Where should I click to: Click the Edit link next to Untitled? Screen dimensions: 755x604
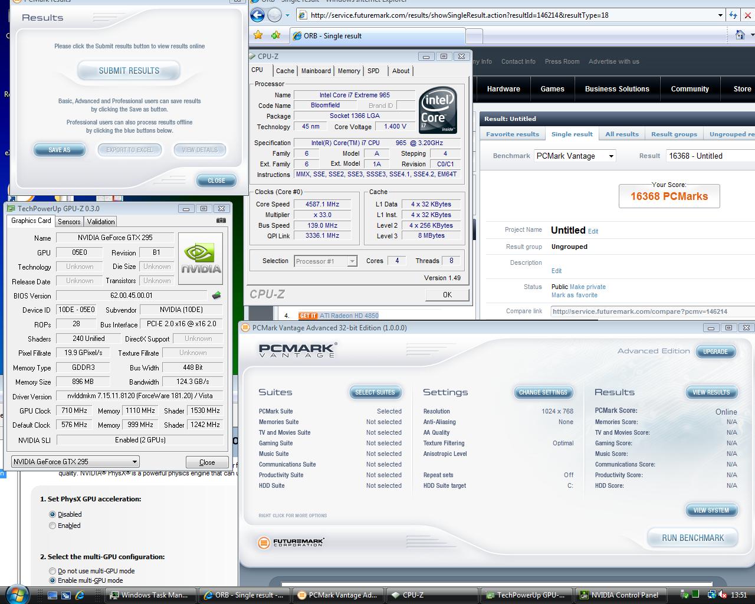(x=593, y=231)
